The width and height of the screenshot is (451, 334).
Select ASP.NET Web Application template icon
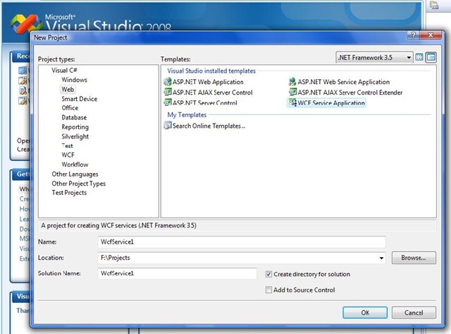[x=168, y=82]
